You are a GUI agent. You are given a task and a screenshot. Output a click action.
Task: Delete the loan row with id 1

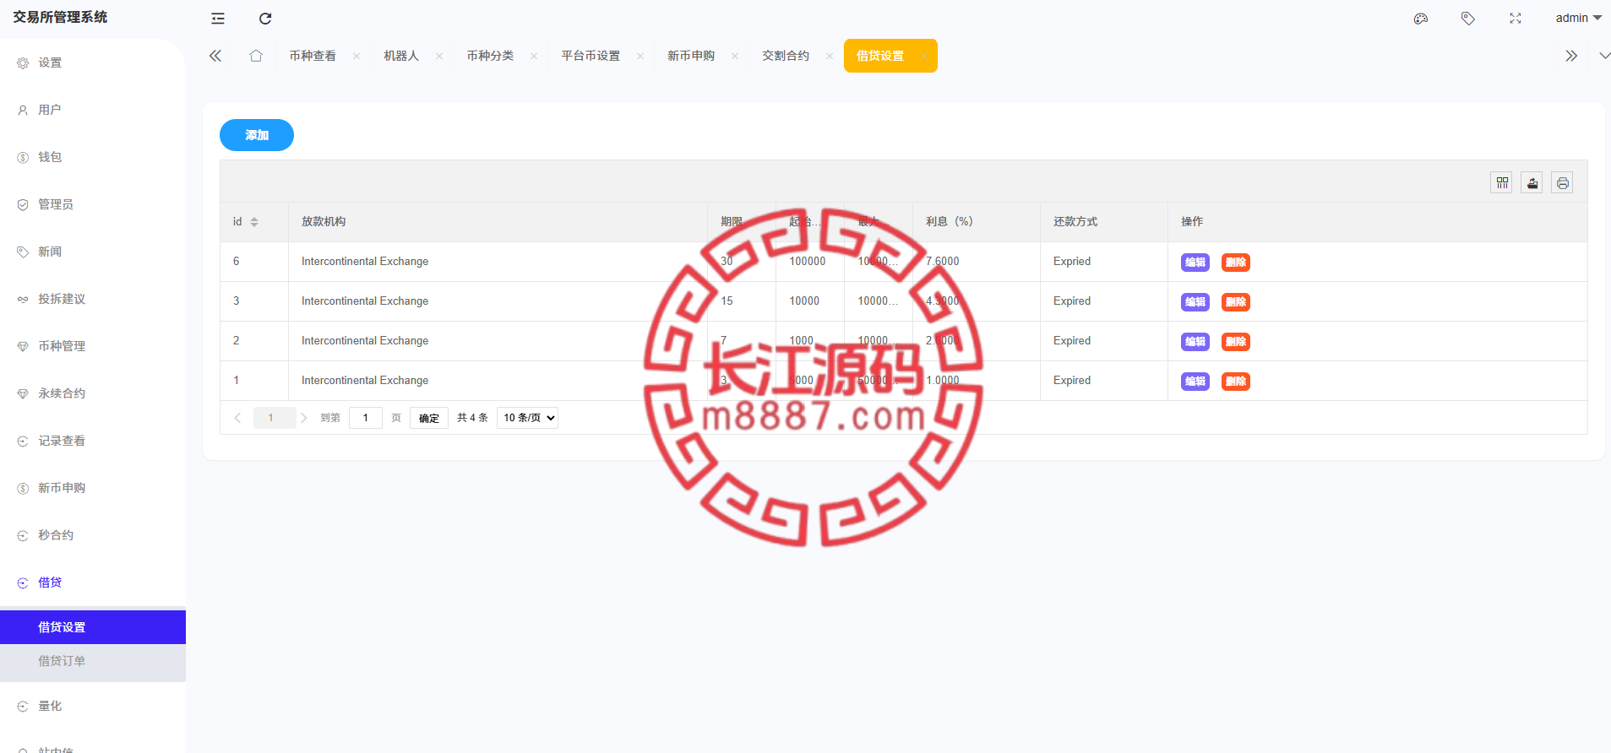(x=1236, y=382)
